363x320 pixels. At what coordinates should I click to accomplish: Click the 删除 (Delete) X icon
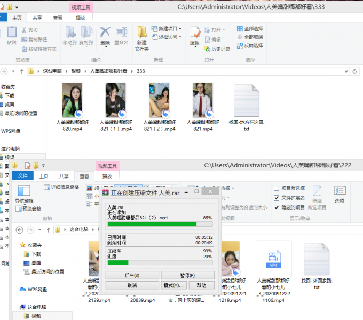pyautogui.click(x=105, y=32)
